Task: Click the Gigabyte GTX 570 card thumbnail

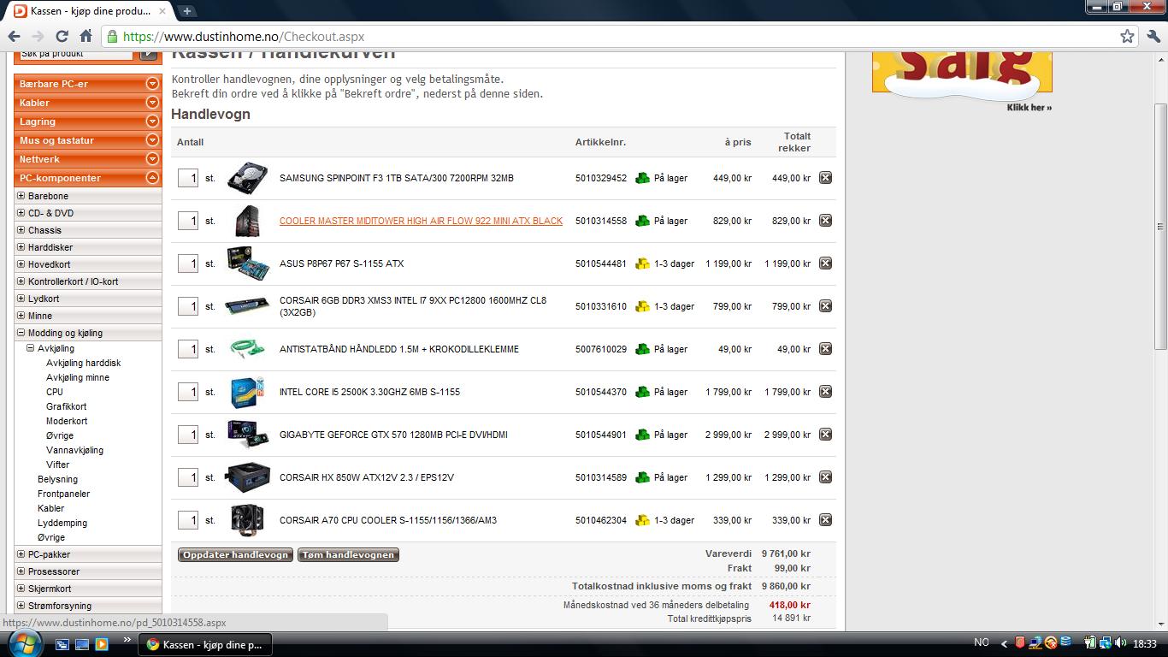Action: coord(248,435)
